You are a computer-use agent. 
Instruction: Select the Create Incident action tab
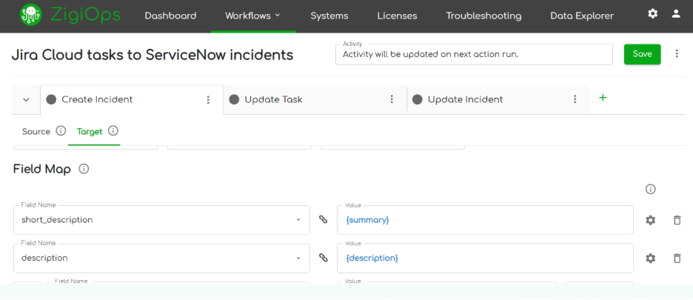pos(132,99)
